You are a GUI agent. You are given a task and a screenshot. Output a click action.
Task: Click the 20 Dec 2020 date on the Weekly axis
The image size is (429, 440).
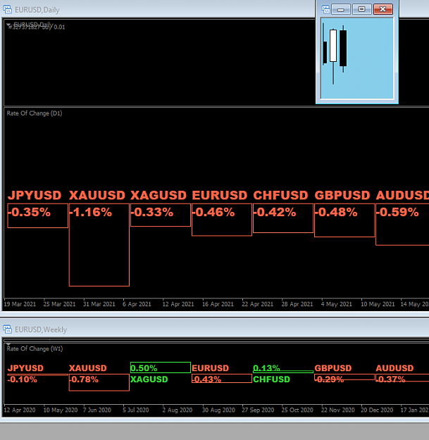click(377, 410)
